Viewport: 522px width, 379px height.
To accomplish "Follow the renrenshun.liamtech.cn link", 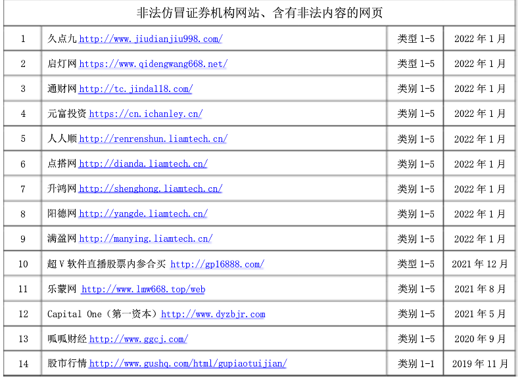I will click(x=153, y=139).
